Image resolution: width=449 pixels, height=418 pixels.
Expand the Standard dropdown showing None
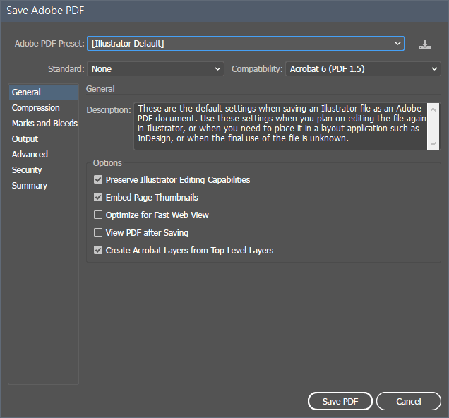click(155, 69)
